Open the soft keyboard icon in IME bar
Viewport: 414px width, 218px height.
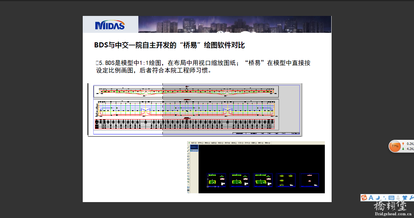point(391,198)
